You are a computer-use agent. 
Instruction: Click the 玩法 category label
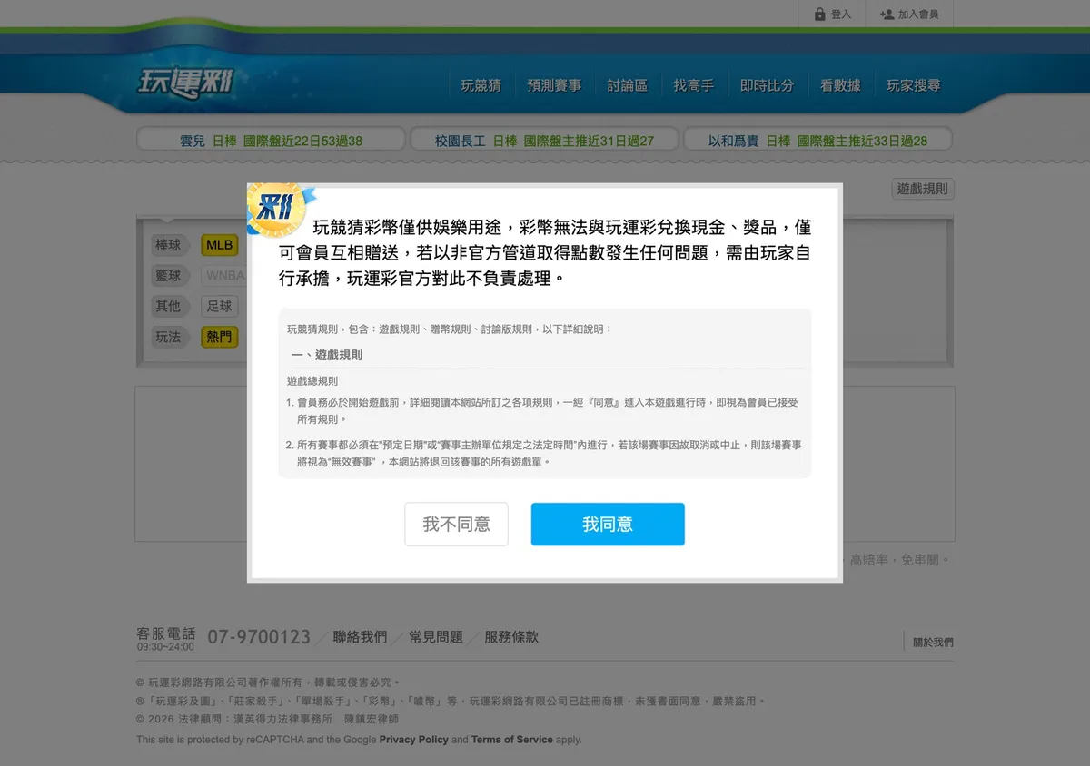168,338
